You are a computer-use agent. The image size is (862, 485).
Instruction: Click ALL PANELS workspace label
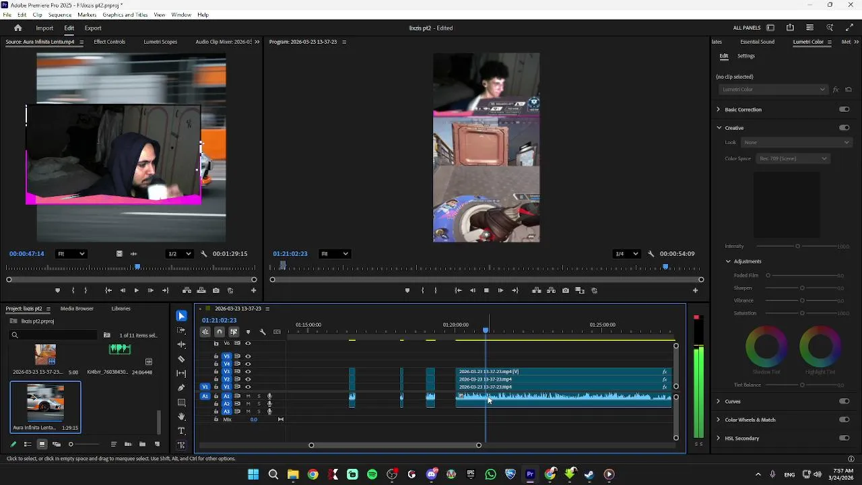[747, 28]
